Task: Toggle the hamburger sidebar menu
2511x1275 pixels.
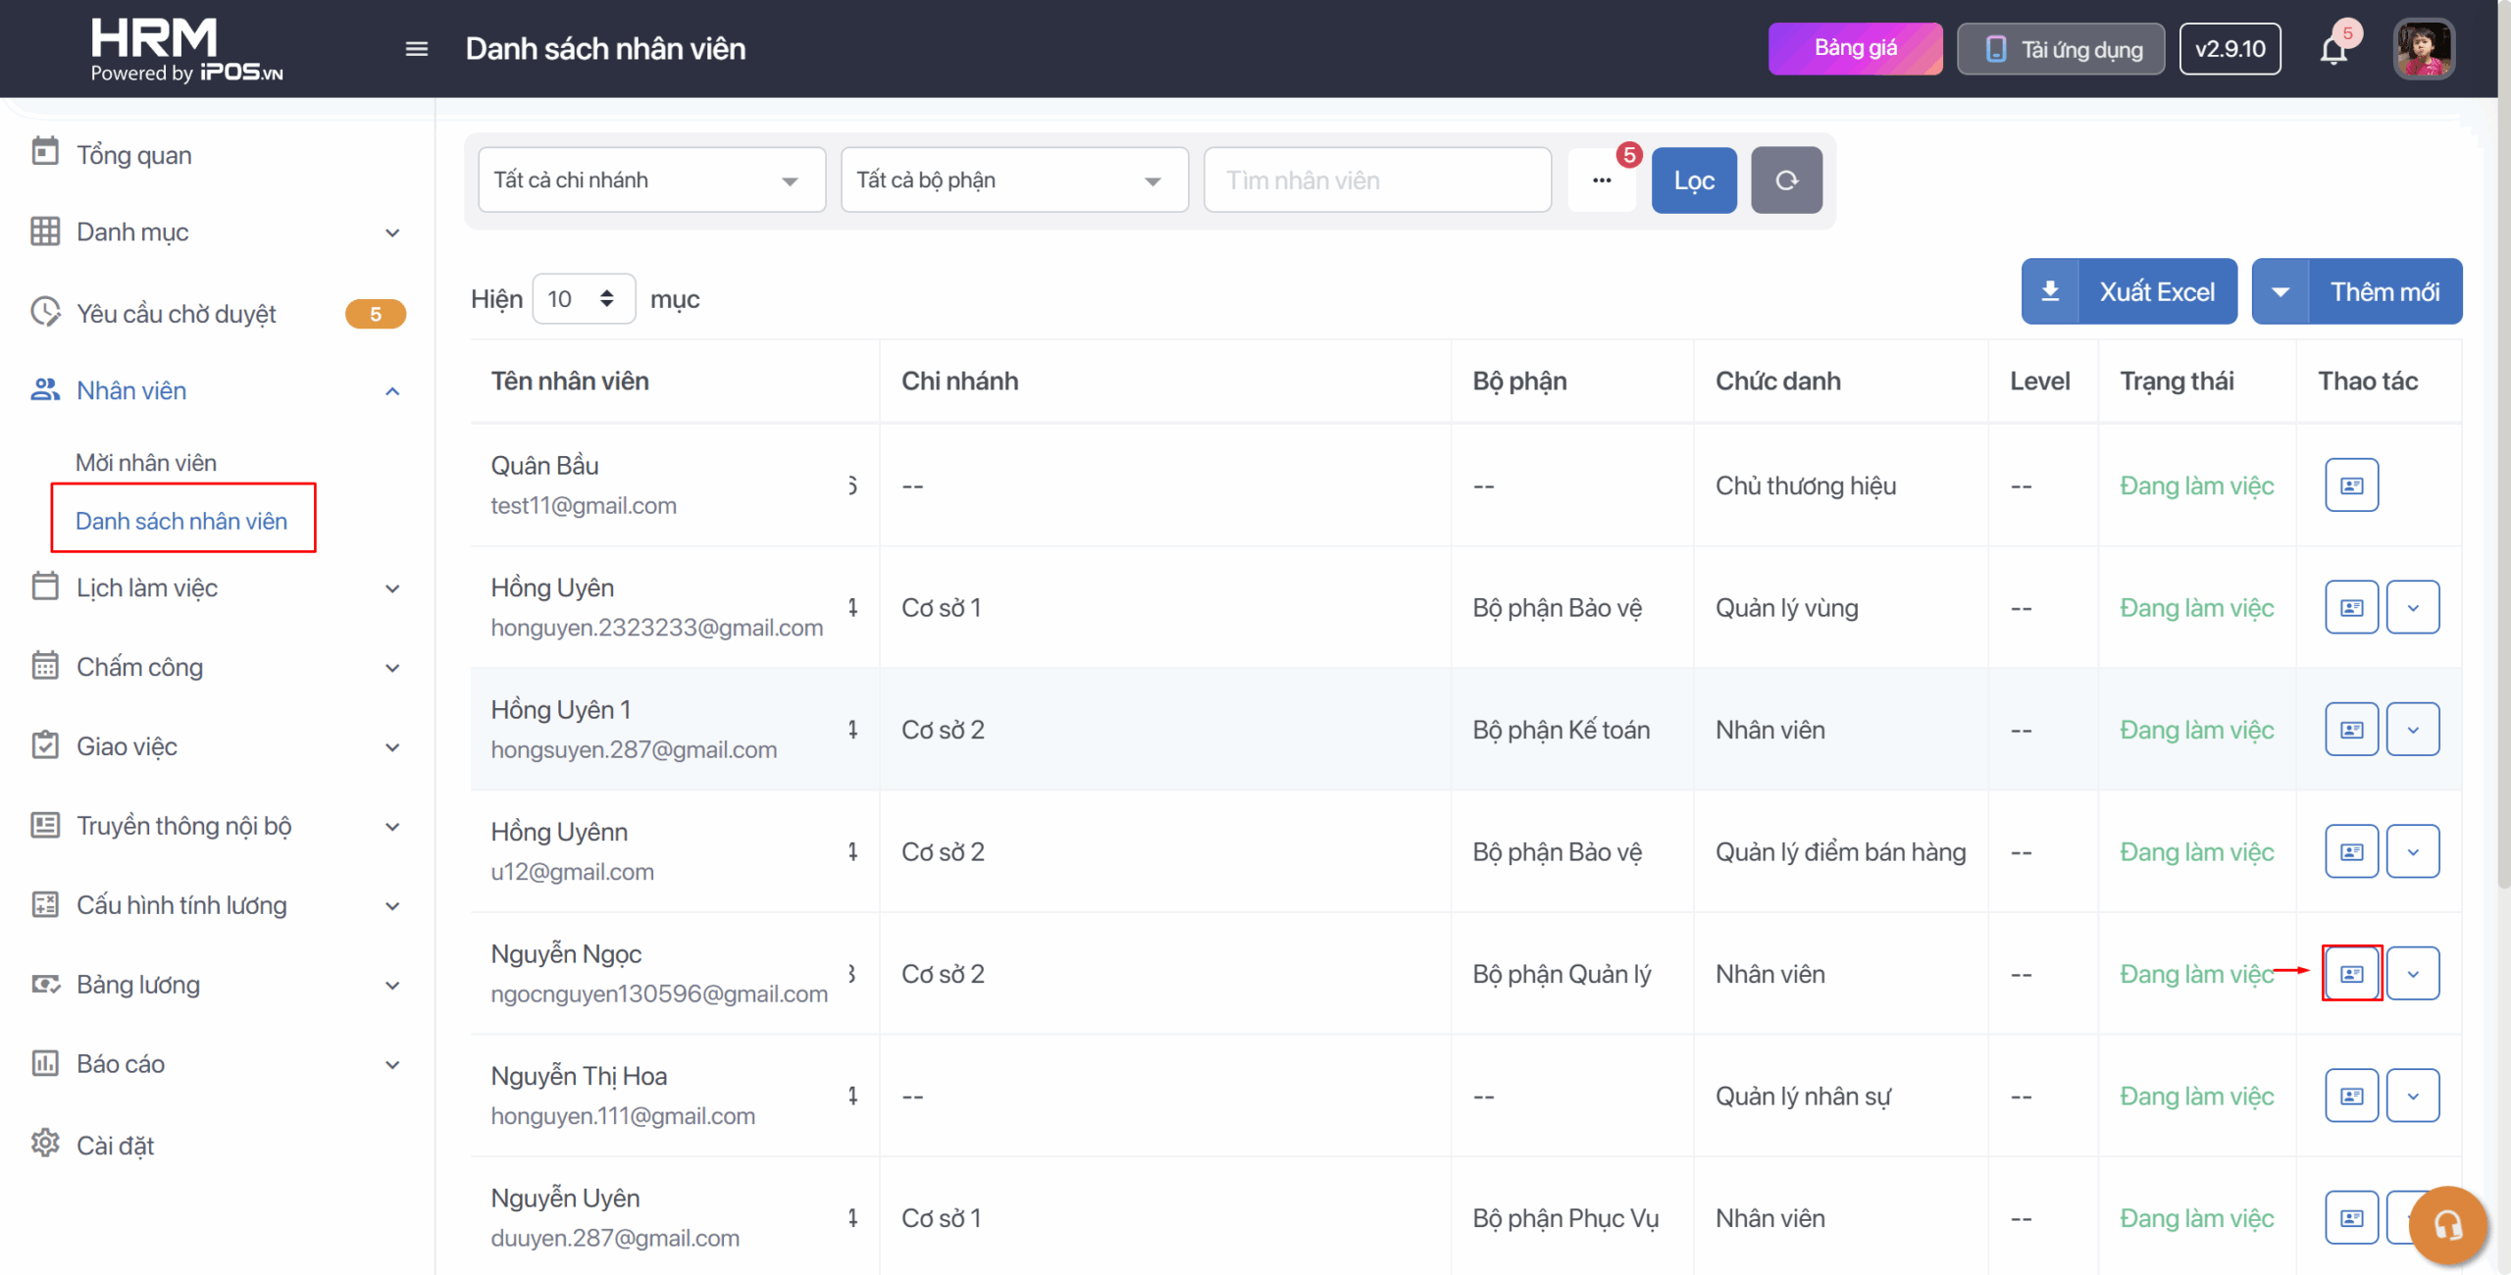Action: (x=417, y=49)
